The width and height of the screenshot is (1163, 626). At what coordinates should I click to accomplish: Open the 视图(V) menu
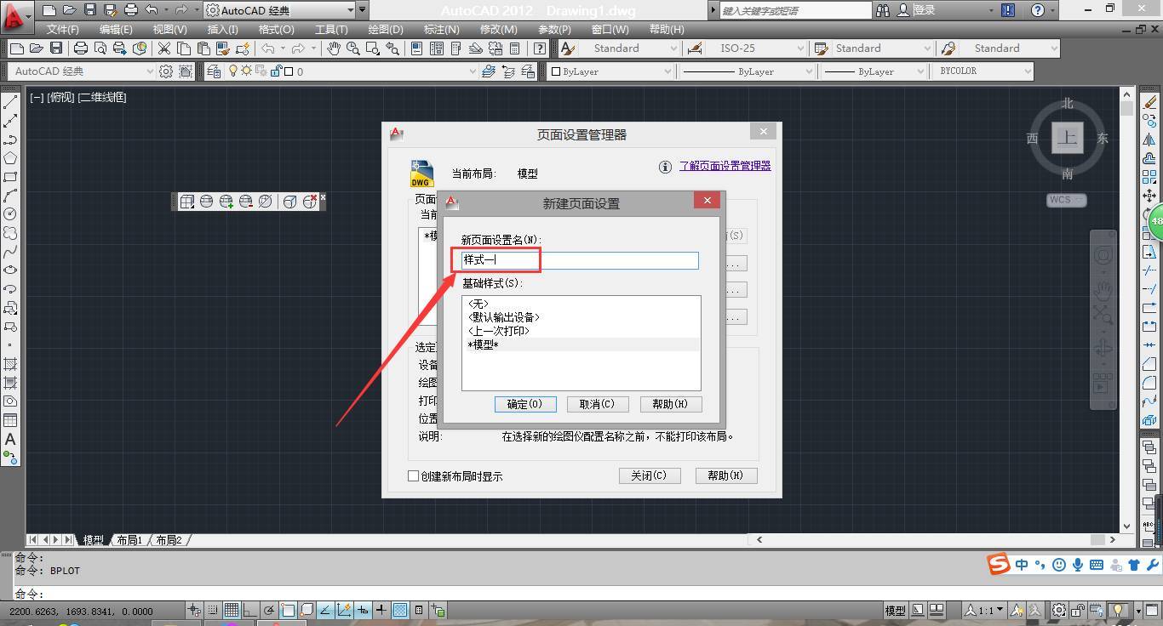coord(170,29)
